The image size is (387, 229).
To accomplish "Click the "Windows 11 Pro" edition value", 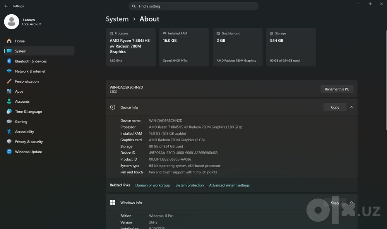I will 161,216.
